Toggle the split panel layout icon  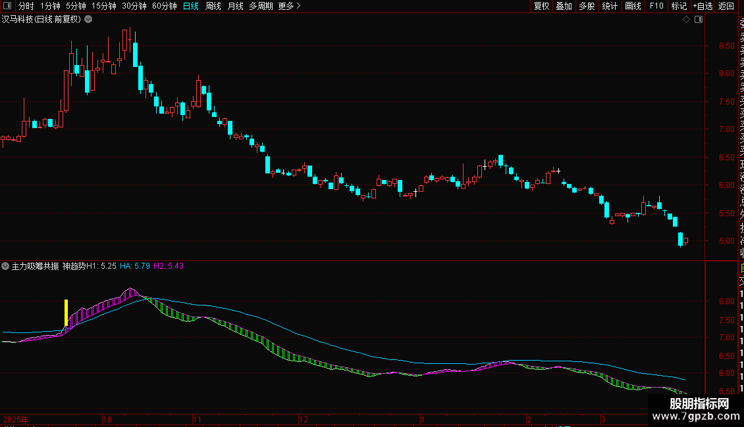[x=699, y=20]
